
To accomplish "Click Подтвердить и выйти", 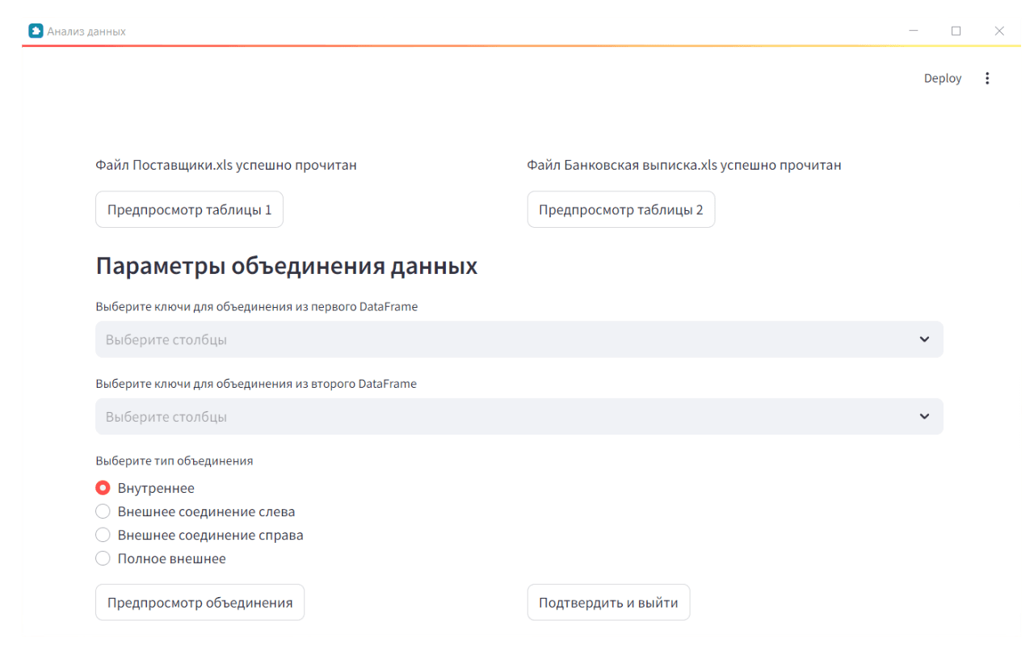I will [x=608, y=601].
